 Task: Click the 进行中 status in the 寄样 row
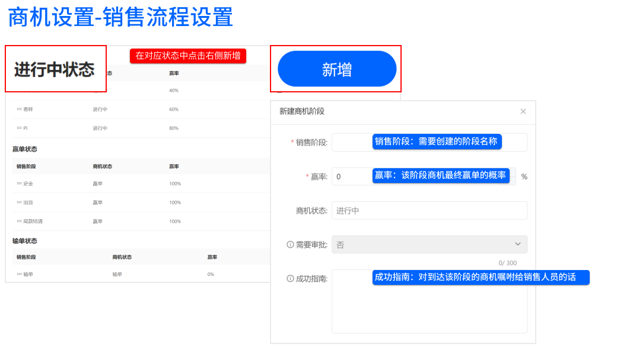click(100, 110)
